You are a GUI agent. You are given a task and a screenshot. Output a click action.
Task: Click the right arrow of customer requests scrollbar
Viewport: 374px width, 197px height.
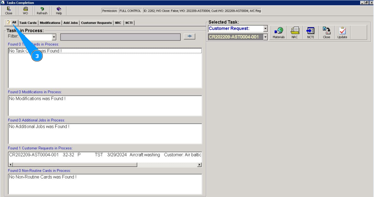tap(199, 165)
